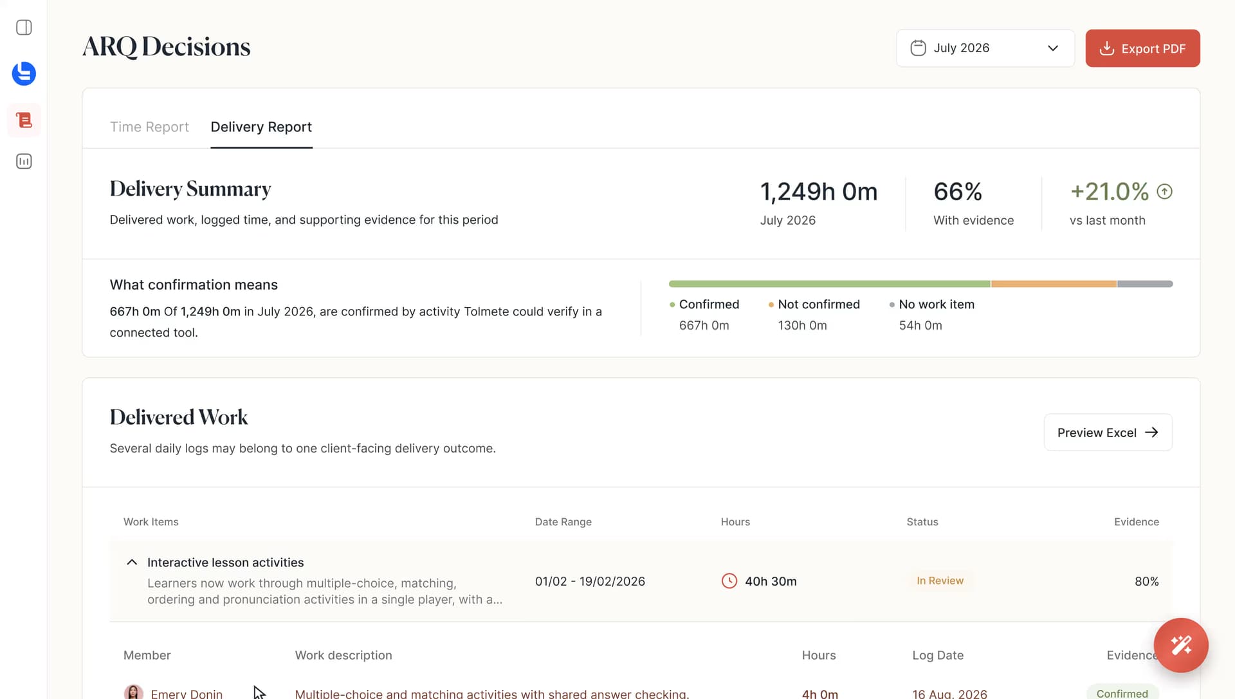The height and width of the screenshot is (699, 1235).
Task: Click the 80% evidence value
Action: click(x=1146, y=581)
